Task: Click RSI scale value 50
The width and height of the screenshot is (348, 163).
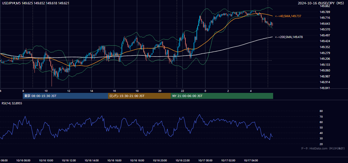Action: (x=321, y=127)
